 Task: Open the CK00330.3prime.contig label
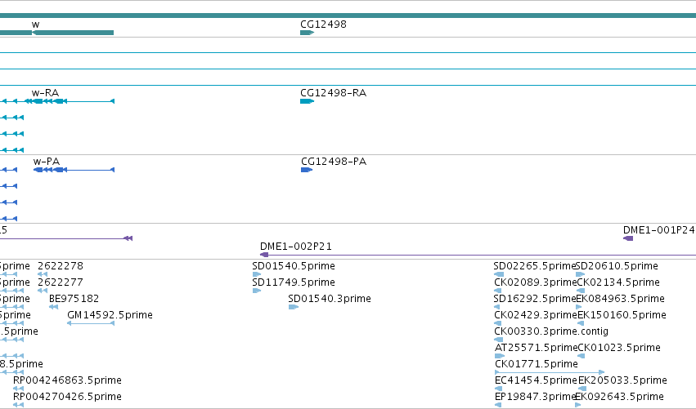551,331
